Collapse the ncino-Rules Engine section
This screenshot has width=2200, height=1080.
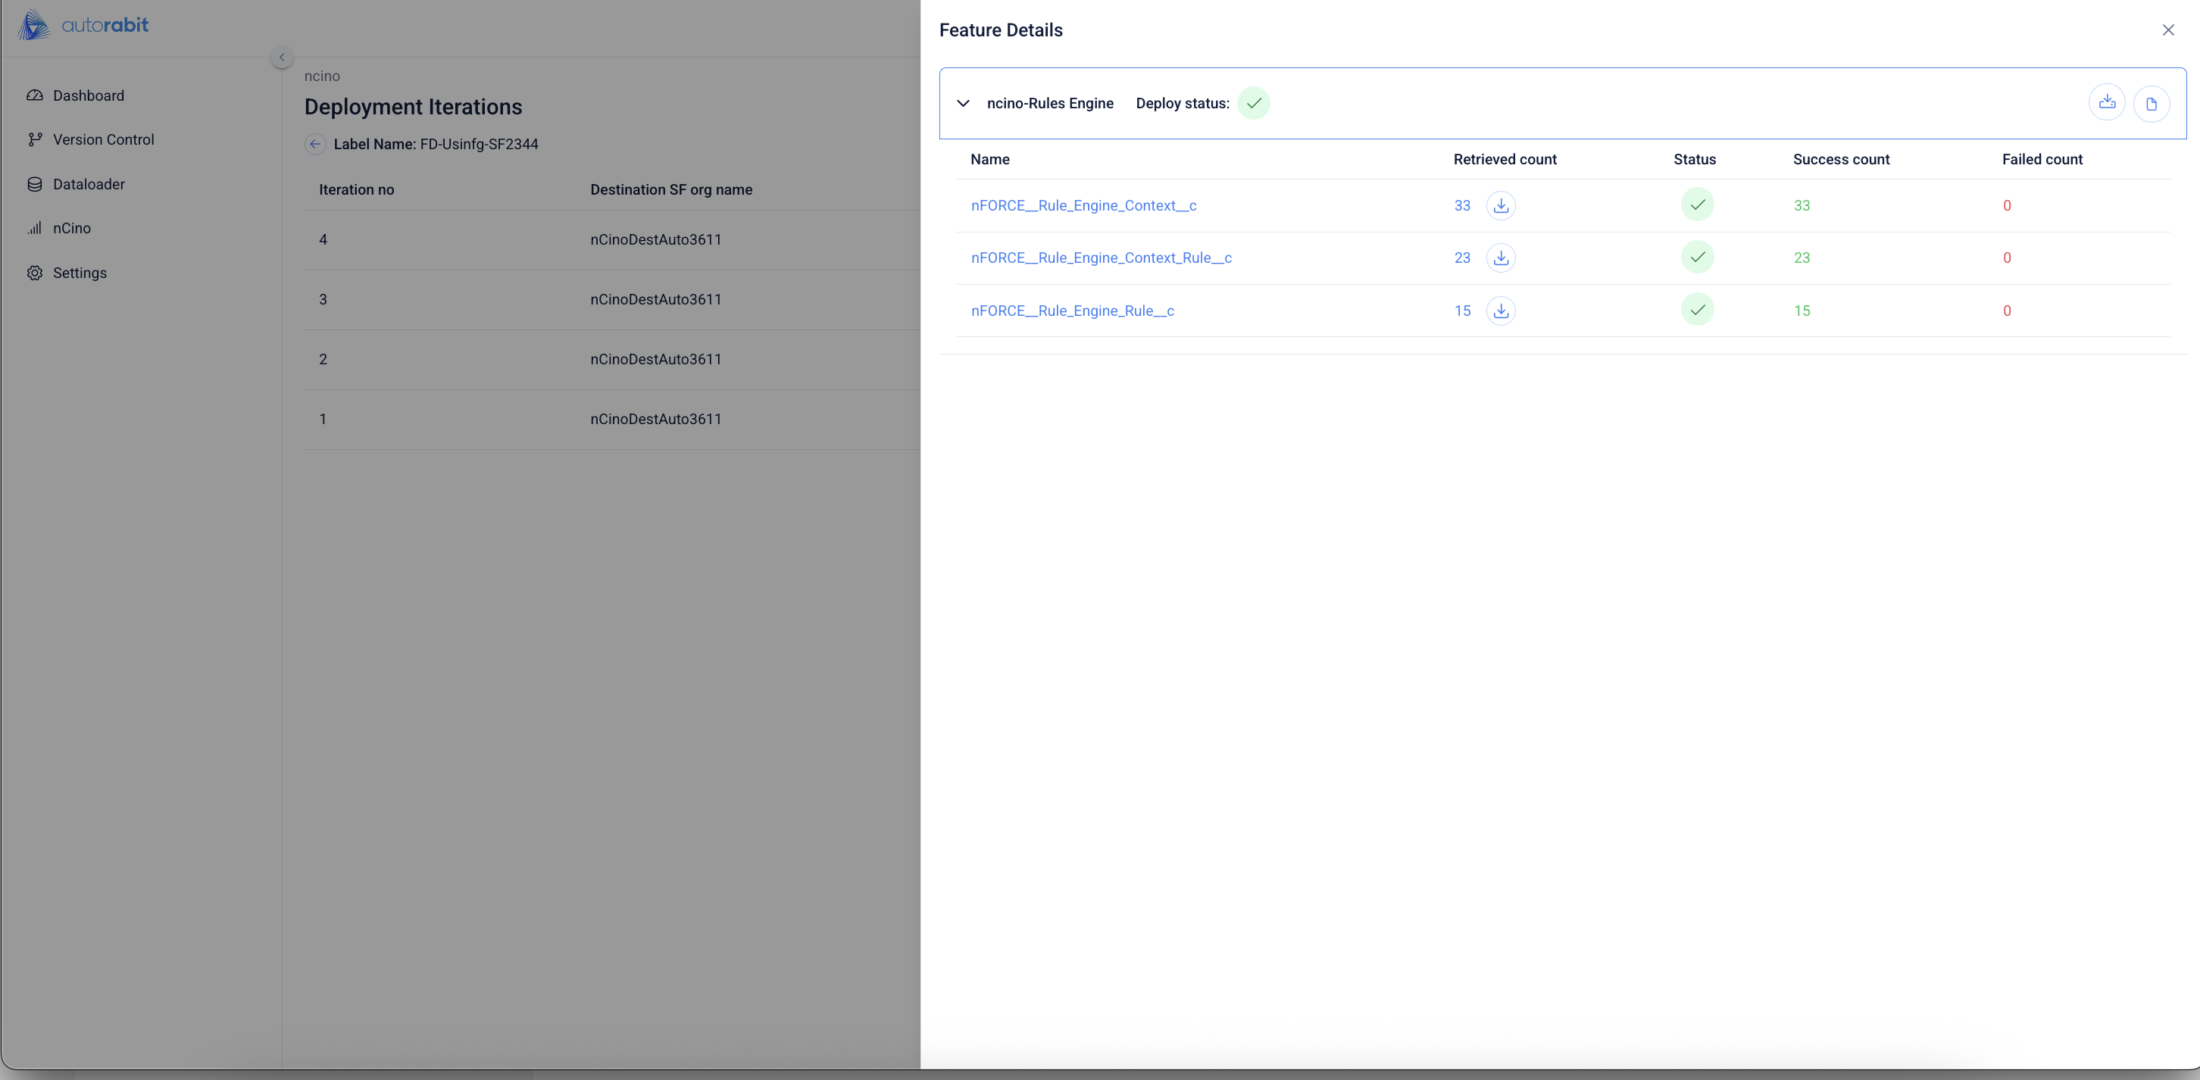(962, 103)
